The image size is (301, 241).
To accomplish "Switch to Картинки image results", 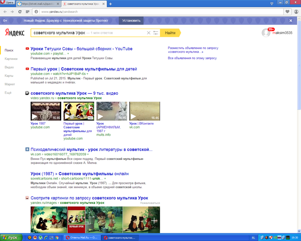I will tap(11, 59).
